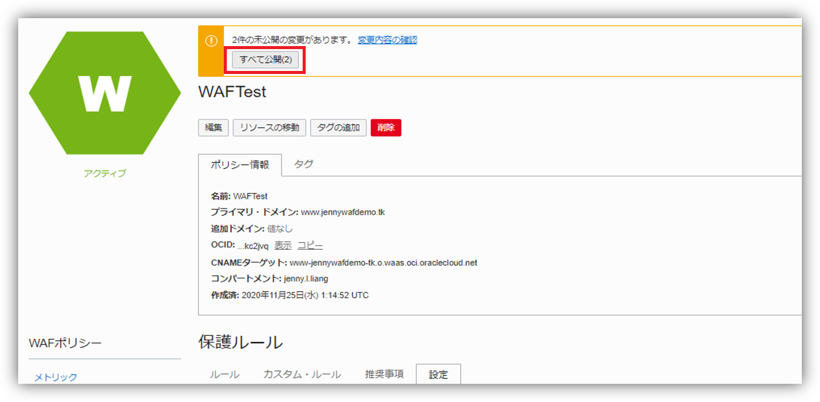The height and width of the screenshot is (402, 820).
Task: Select the ポリシー情報 tab
Action: (240, 165)
